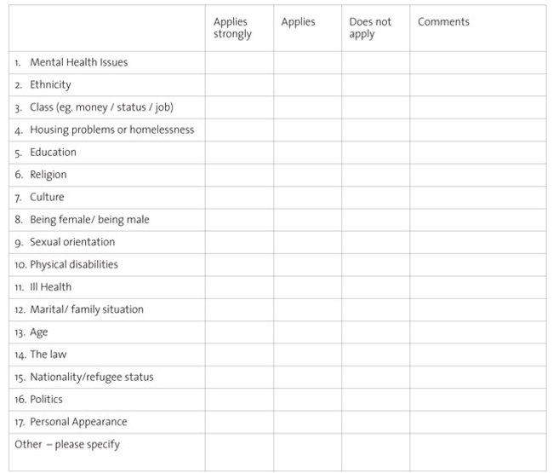Image resolution: width=559 pixels, height=473 pixels.
Task: Click the Other – please specify field
Action: pyautogui.click(x=106, y=451)
